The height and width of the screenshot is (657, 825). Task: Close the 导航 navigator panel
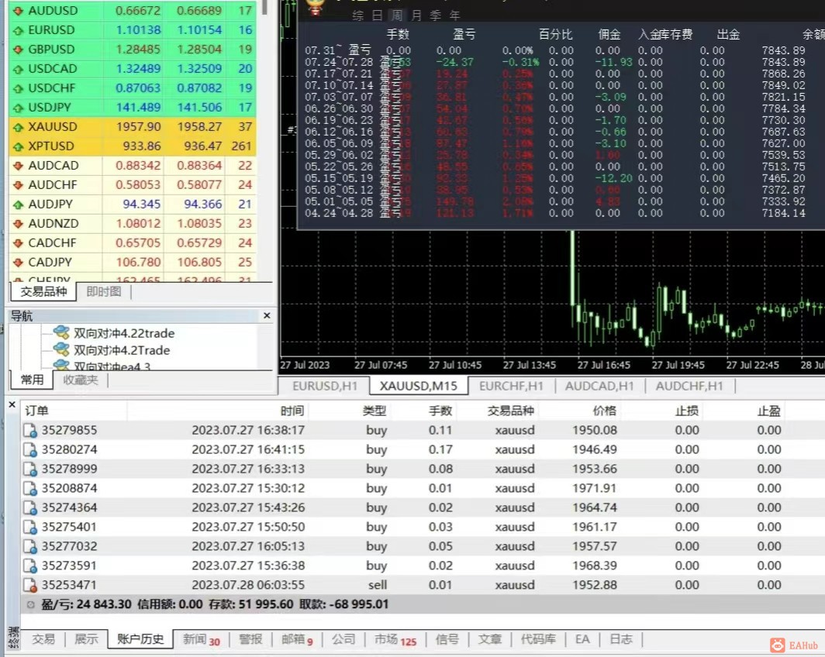tap(267, 315)
